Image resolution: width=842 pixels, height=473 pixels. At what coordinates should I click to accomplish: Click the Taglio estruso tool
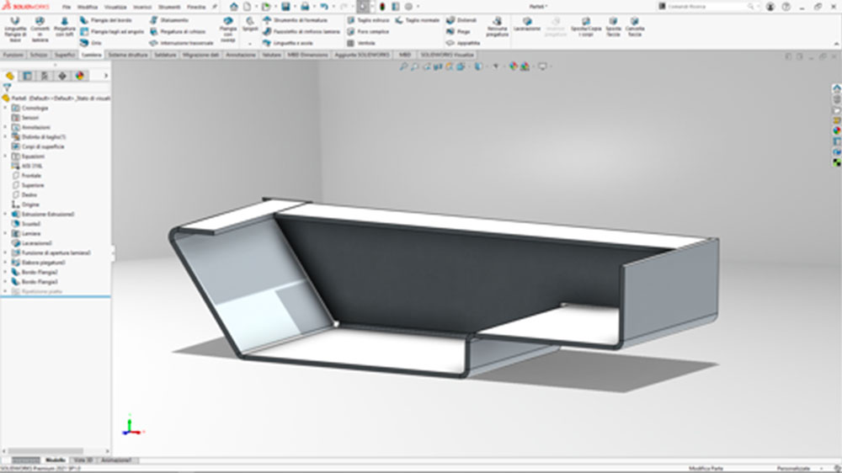pos(369,20)
